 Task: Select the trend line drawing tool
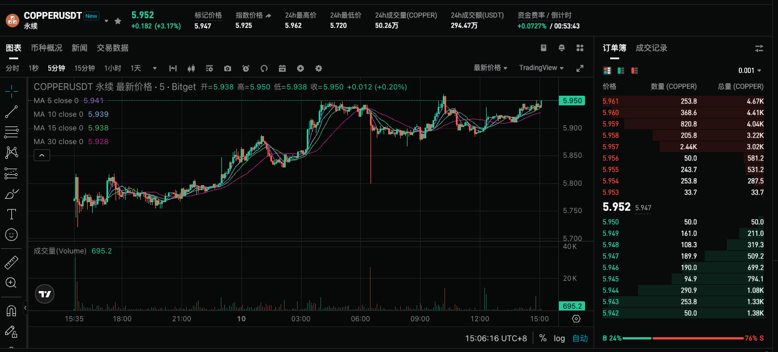pyautogui.click(x=11, y=111)
